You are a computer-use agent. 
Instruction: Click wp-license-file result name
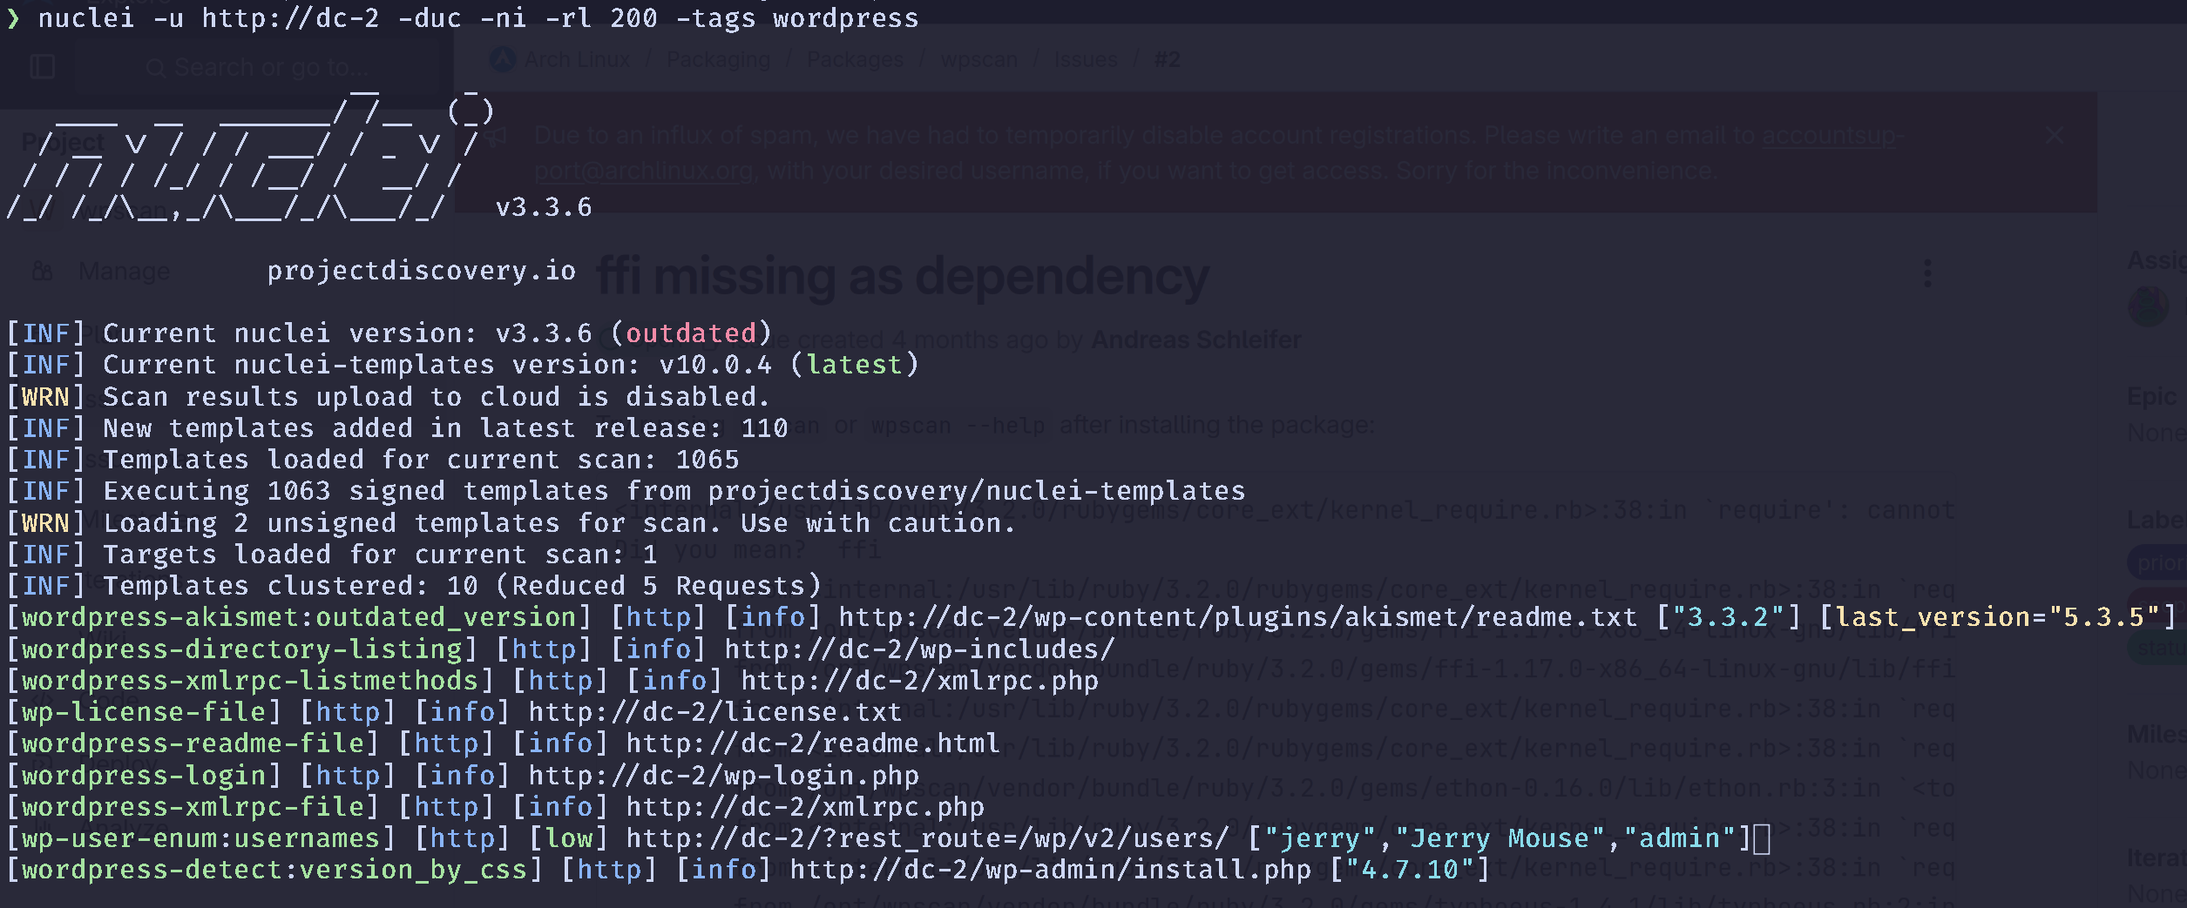coord(144,712)
